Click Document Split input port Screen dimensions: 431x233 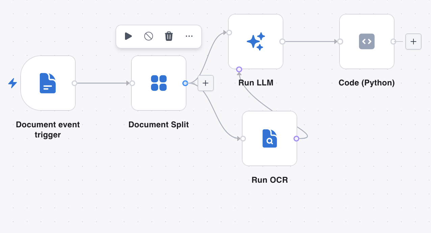tap(132, 83)
